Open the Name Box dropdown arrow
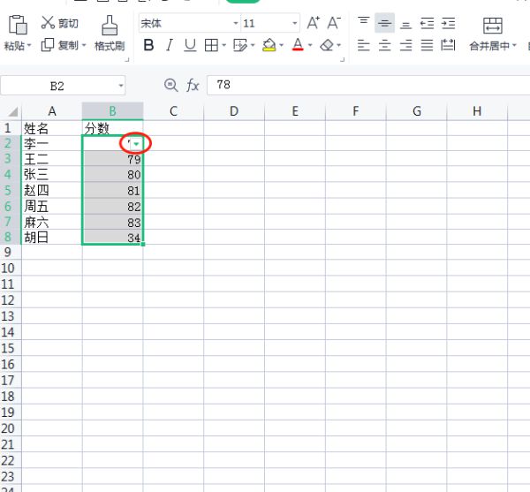The image size is (530, 492). pyautogui.click(x=121, y=86)
